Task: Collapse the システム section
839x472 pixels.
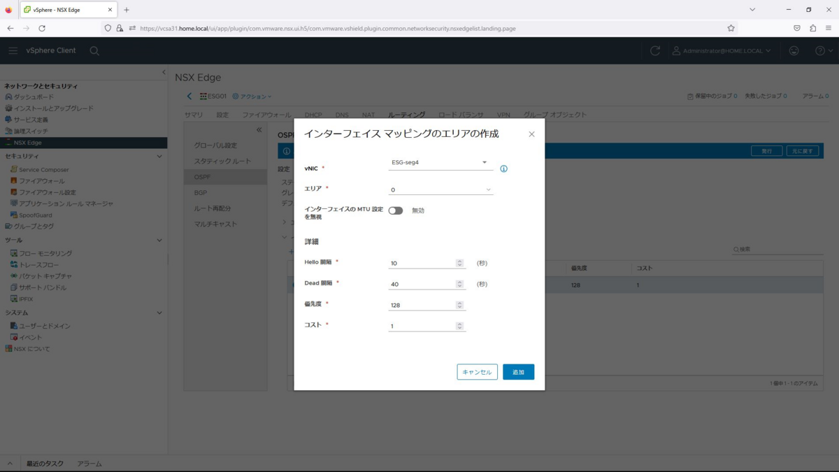Action: click(x=159, y=313)
